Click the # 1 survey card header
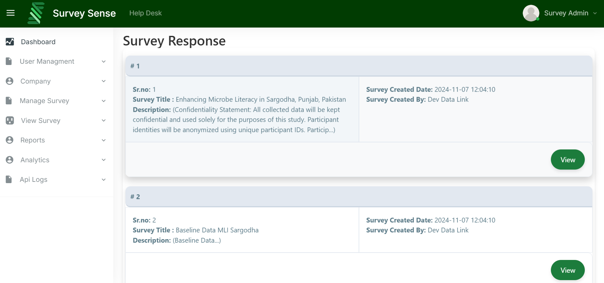The image size is (604, 283). pyautogui.click(x=358, y=66)
